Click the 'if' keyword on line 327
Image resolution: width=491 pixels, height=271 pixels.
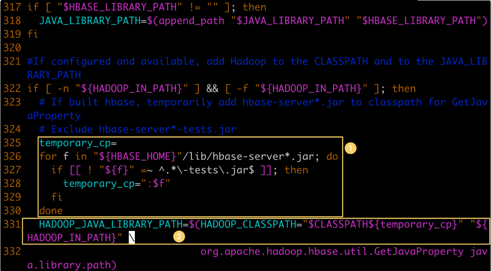57,170
